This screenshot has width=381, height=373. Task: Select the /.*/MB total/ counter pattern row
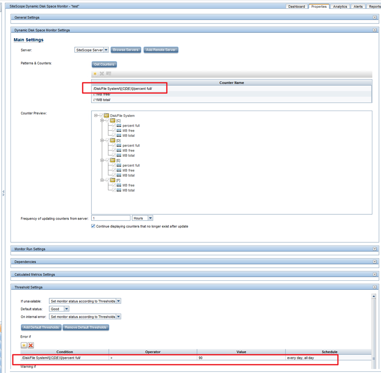pos(232,100)
